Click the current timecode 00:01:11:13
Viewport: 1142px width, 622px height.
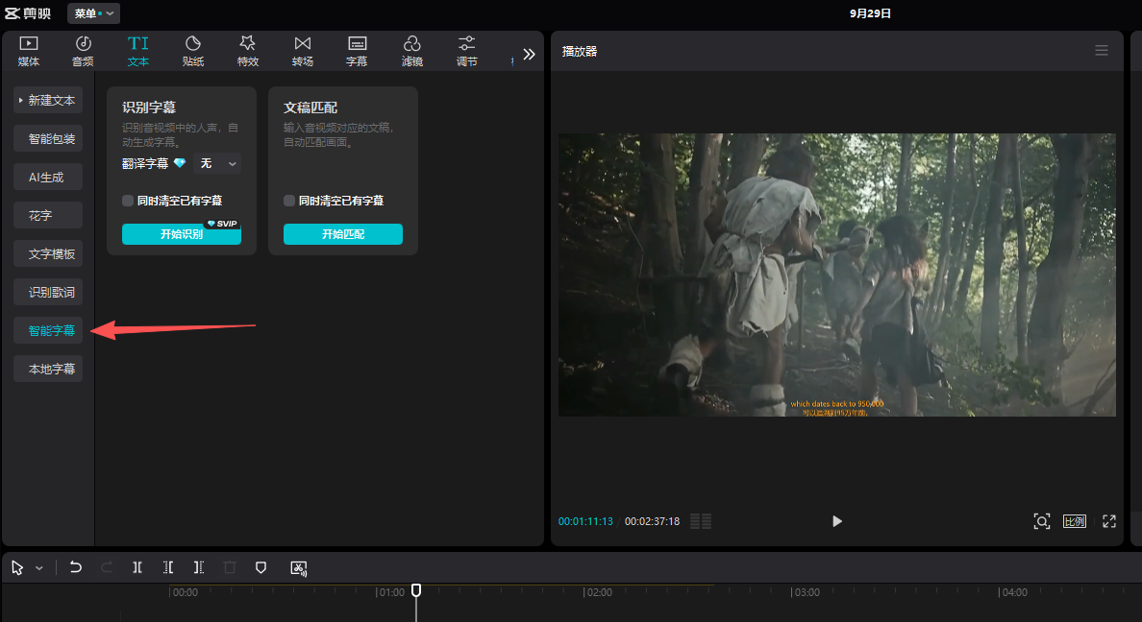pos(585,521)
